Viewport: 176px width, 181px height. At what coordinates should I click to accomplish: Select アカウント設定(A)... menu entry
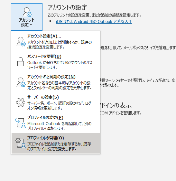click(56, 41)
